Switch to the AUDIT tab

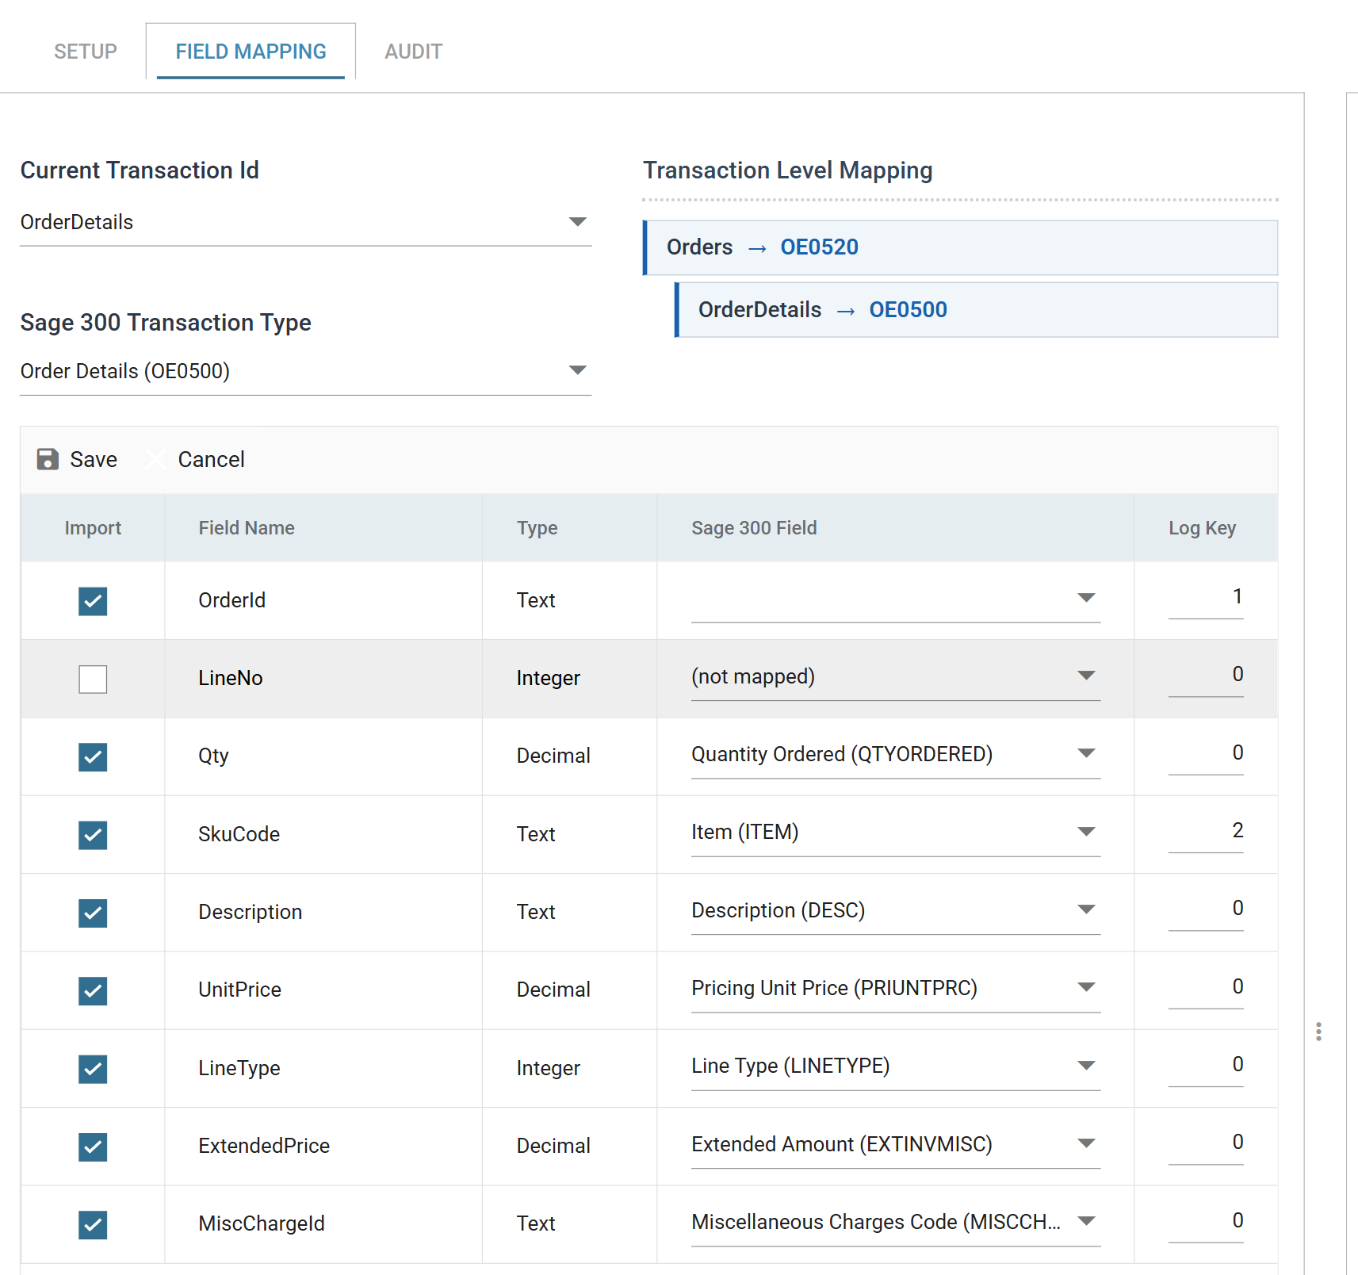click(414, 52)
